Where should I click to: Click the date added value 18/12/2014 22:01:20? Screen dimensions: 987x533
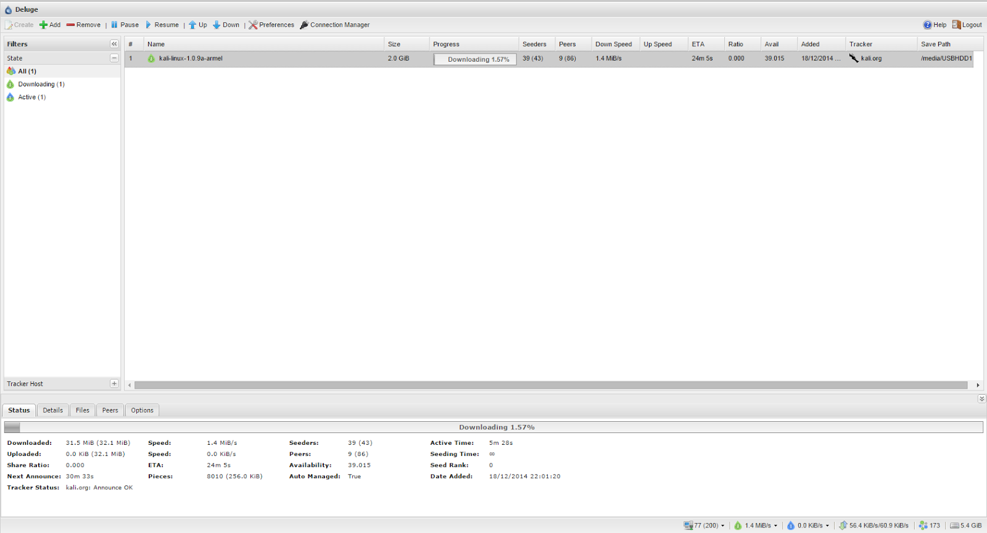[525, 476]
